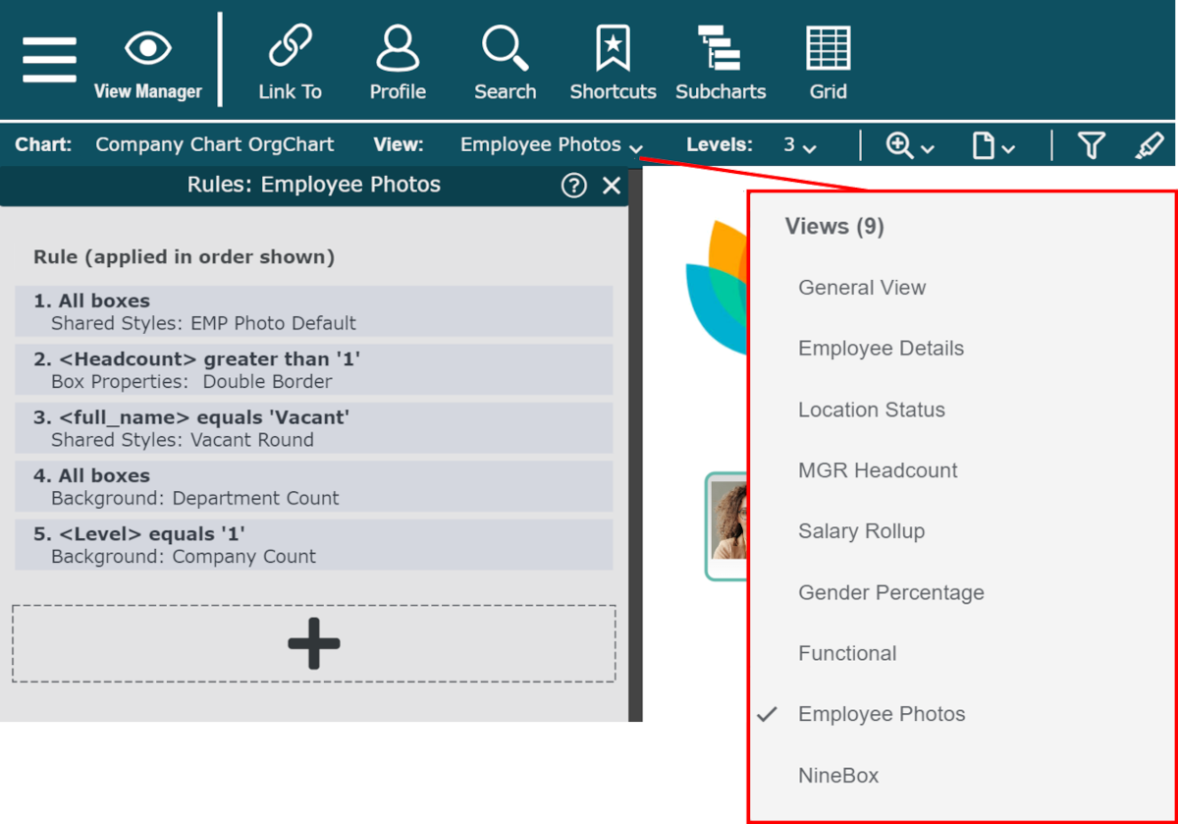
Task: Add a new rule with plus button
Action: point(313,644)
